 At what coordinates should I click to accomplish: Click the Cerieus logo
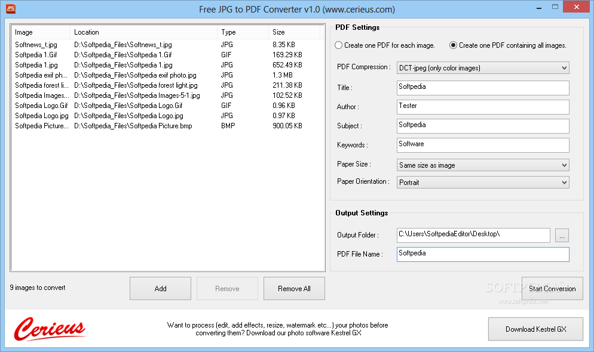point(50,329)
